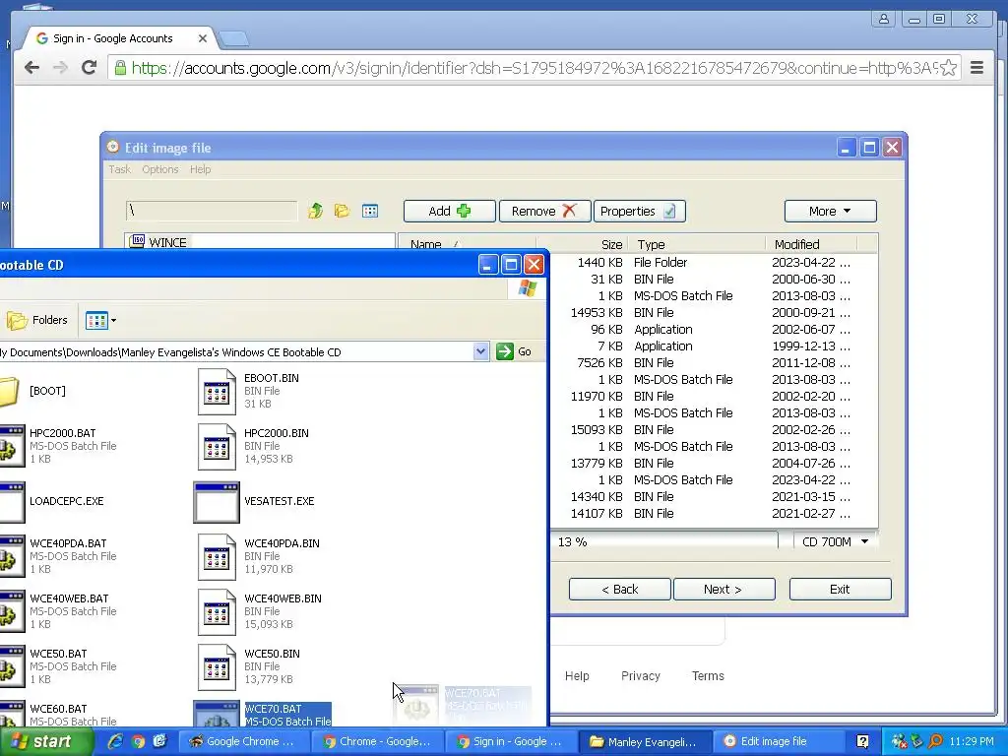
Task: Open the Task menu
Action: coord(119,169)
